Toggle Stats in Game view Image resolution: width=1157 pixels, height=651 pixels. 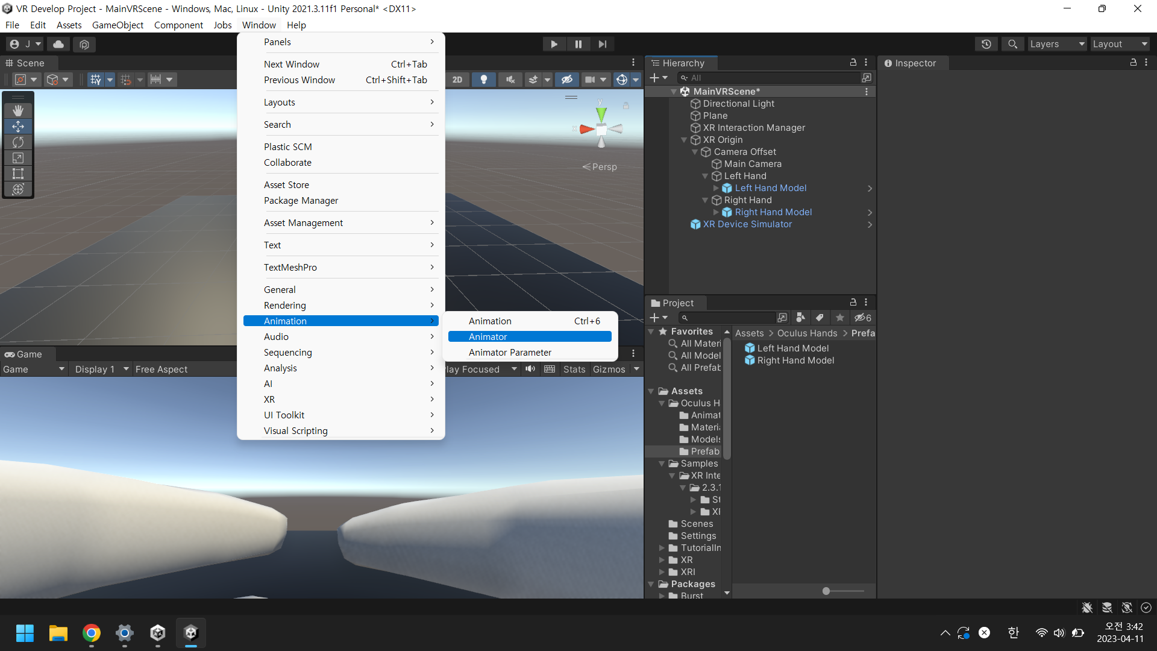[574, 369]
